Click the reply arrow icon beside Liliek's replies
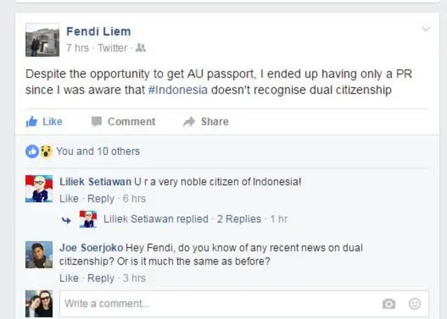The image size is (447, 319). point(67,219)
